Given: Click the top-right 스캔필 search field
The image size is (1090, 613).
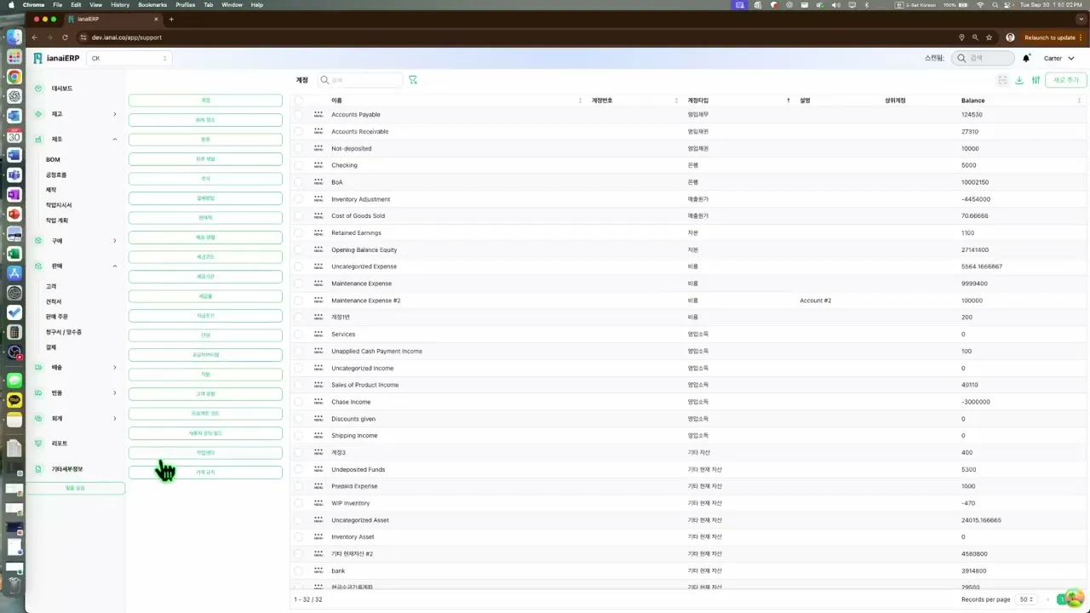Looking at the screenshot, I should [x=983, y=58].
